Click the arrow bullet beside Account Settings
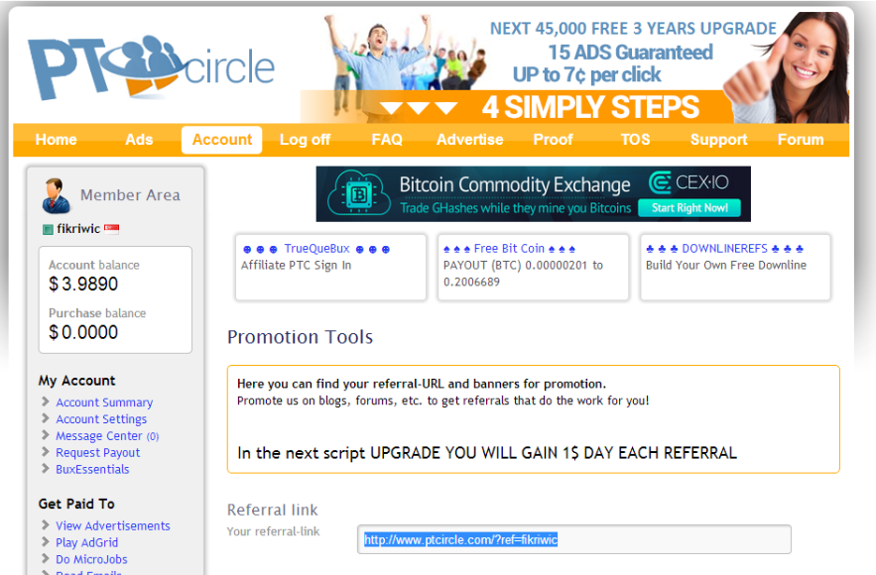 pos(46,418)
